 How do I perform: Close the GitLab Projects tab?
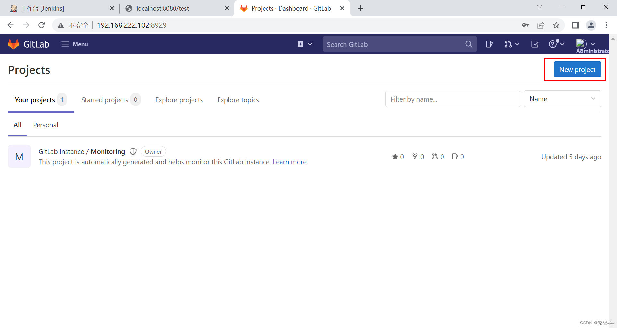click(342, 8)
